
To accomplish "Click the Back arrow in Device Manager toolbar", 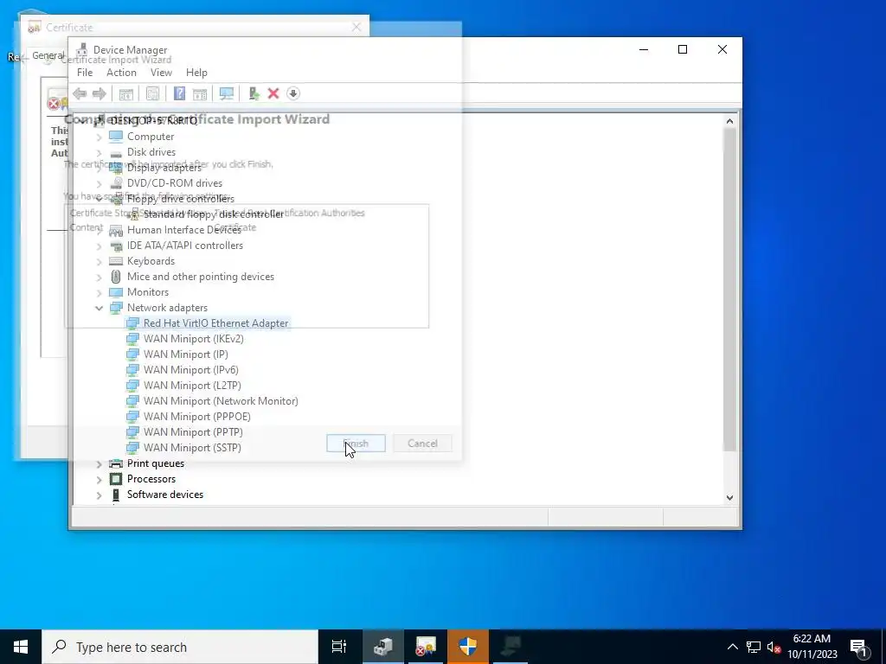I will point(80,93).
